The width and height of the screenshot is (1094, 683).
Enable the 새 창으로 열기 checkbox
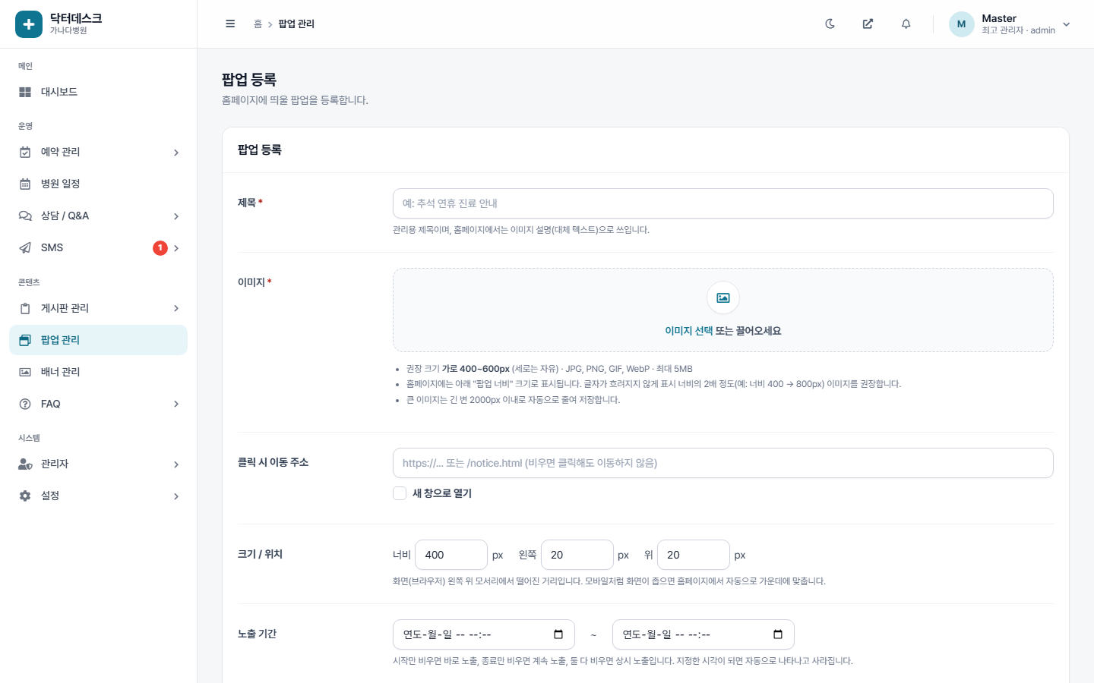(x=400, y=493)
